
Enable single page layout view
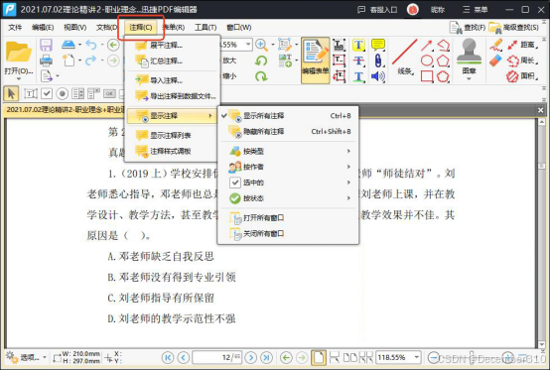point(319,357)
